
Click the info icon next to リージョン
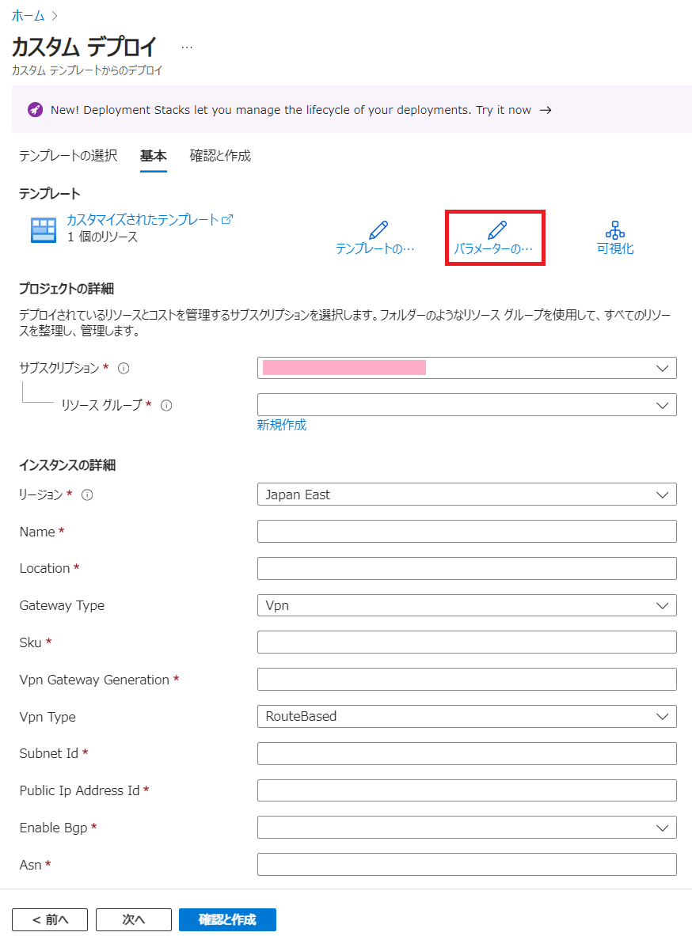[x=87, y=495]
